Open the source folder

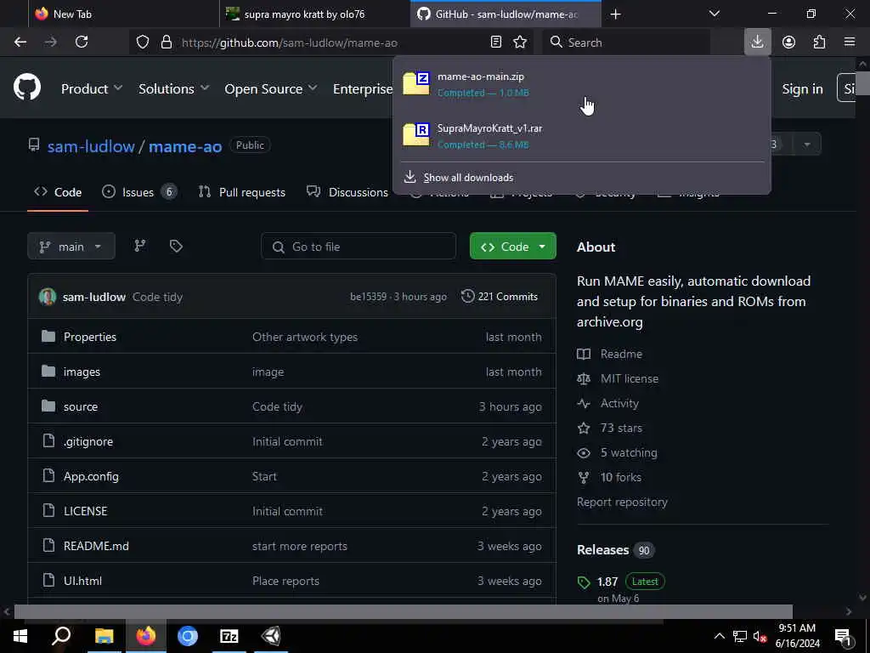coord(81,407)
